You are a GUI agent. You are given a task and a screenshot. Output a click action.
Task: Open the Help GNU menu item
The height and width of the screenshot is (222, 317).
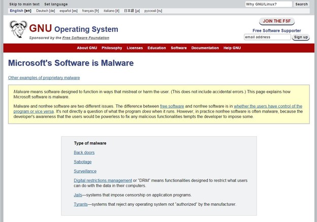coord(232,48)
